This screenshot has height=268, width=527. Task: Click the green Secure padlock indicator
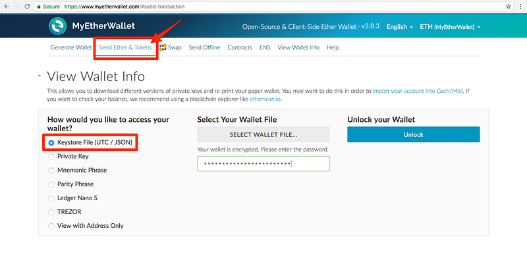tap(48, 7)
